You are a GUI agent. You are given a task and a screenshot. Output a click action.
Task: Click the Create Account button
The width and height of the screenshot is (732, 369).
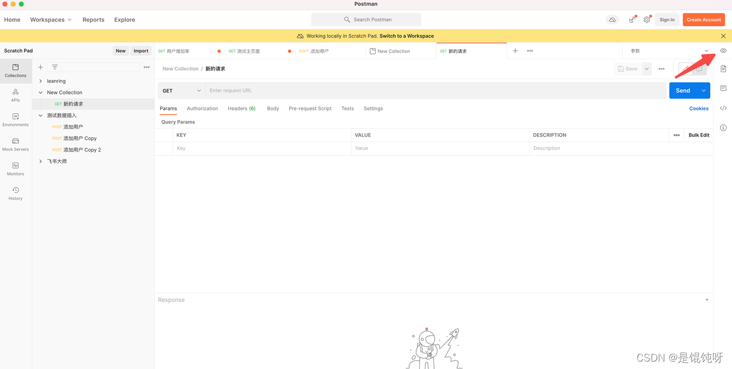pos(704,19)
